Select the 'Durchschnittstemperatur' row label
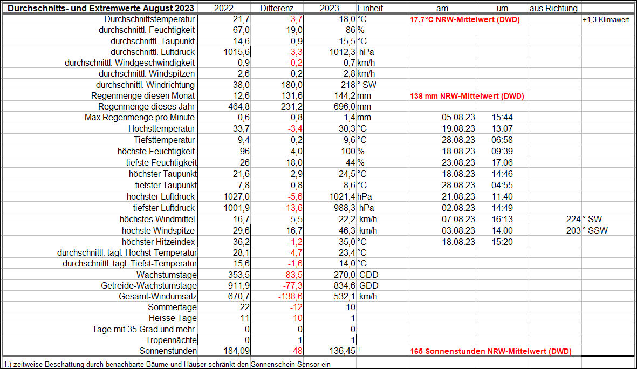Screen dimensions: 637x369 tap(149, 19)
